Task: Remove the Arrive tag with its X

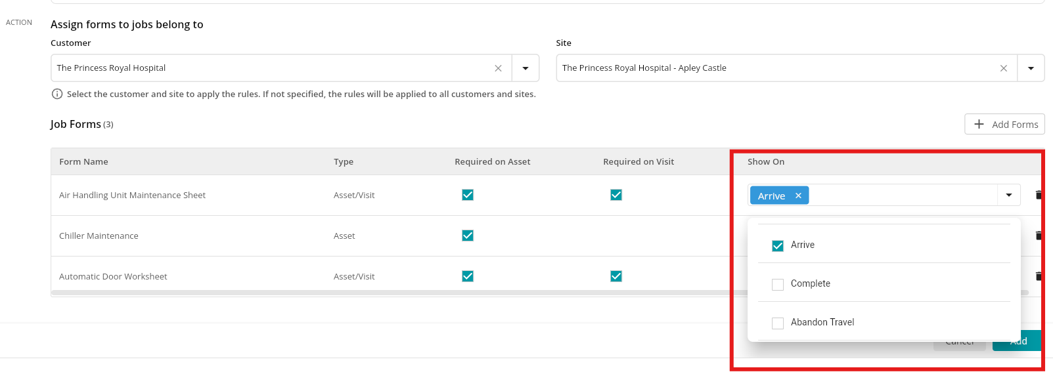Action: 798,196
